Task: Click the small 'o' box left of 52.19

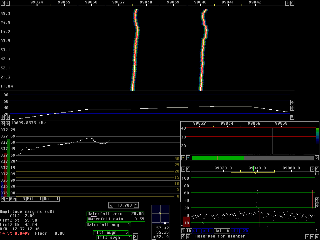Action: coord(154,237)
